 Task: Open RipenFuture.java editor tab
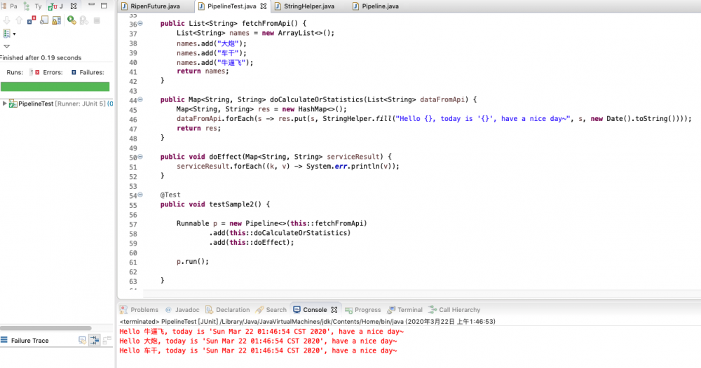click(x=151, y=6)
